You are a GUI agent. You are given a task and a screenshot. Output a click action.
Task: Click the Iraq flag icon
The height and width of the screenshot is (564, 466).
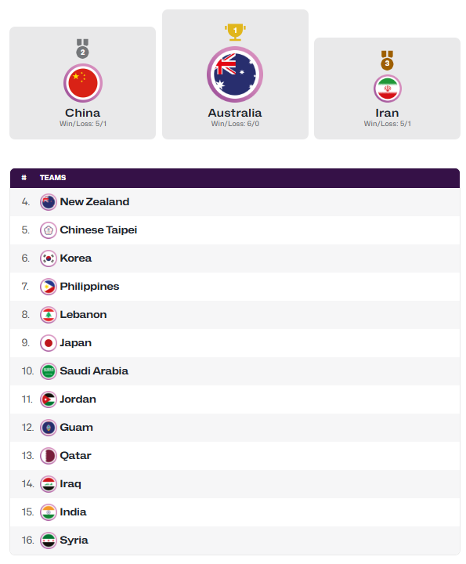point(49,484)
